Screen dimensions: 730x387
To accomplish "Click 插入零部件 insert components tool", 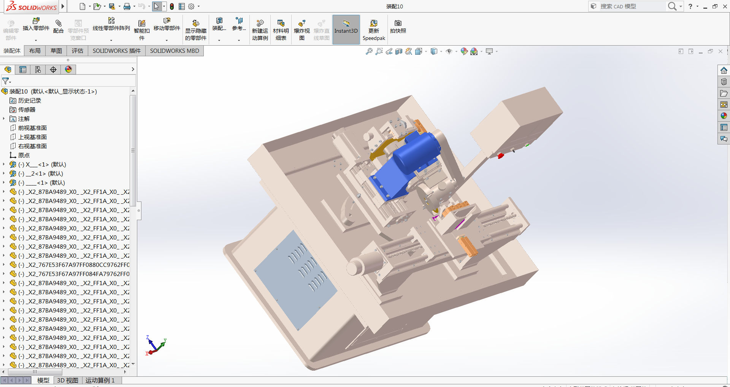I will tap(36, 25).
